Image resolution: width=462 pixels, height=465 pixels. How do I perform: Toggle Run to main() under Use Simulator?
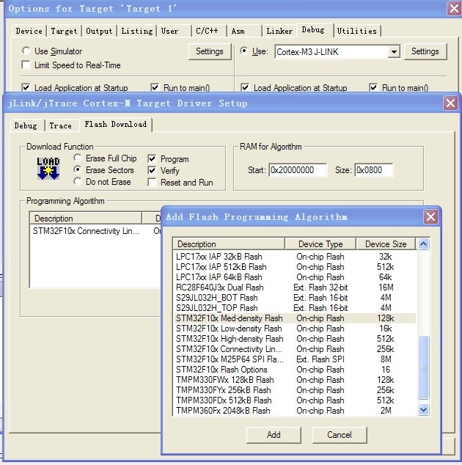155,87
